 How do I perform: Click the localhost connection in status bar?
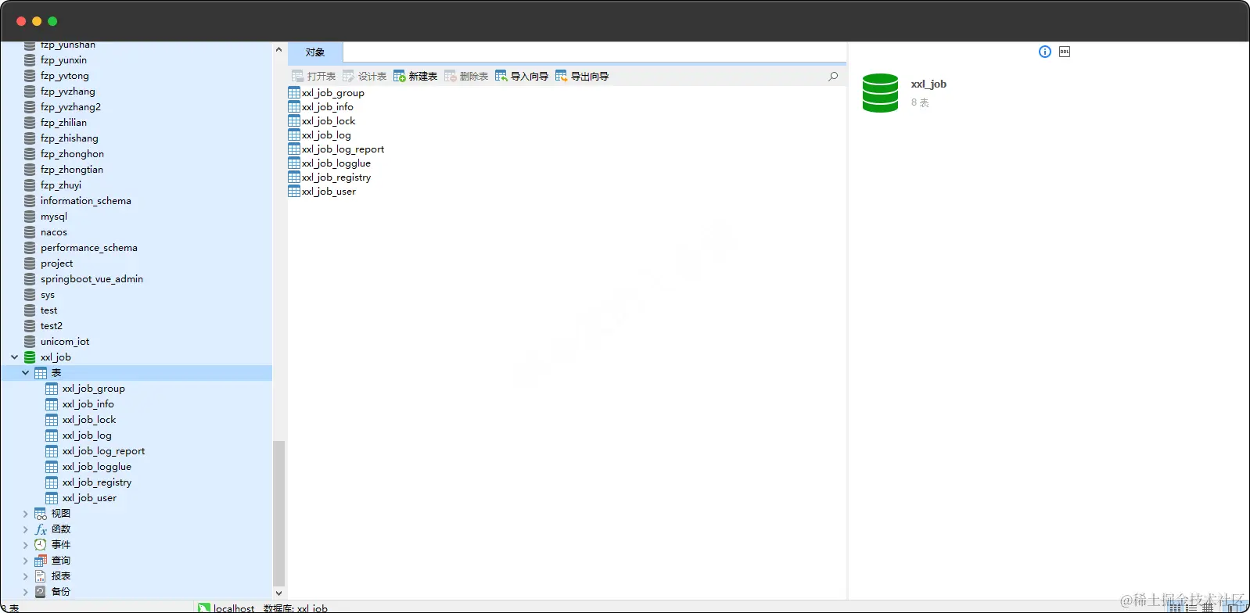coord(227,608)
